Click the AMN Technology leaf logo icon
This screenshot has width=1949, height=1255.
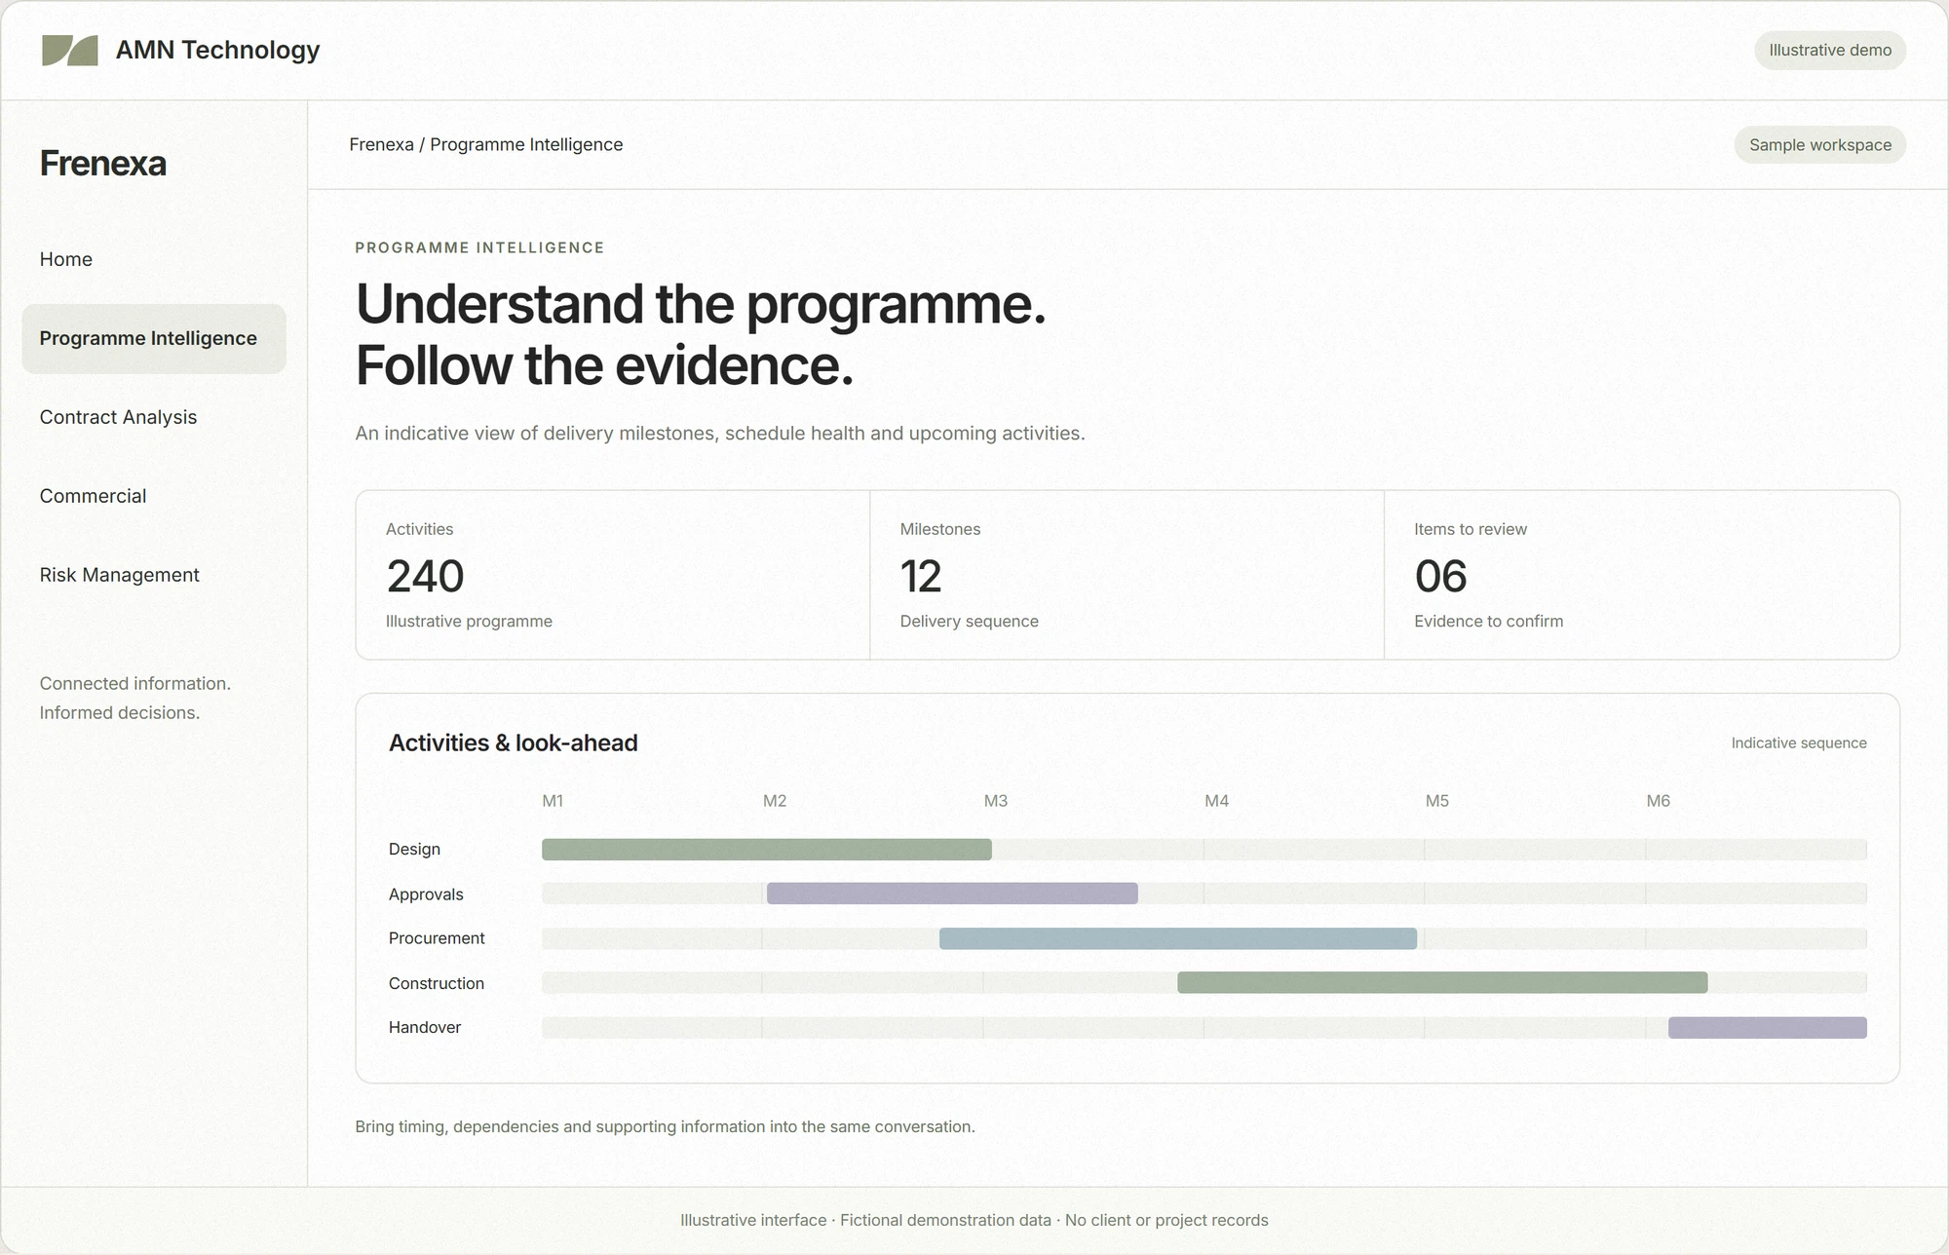point(70,51)
